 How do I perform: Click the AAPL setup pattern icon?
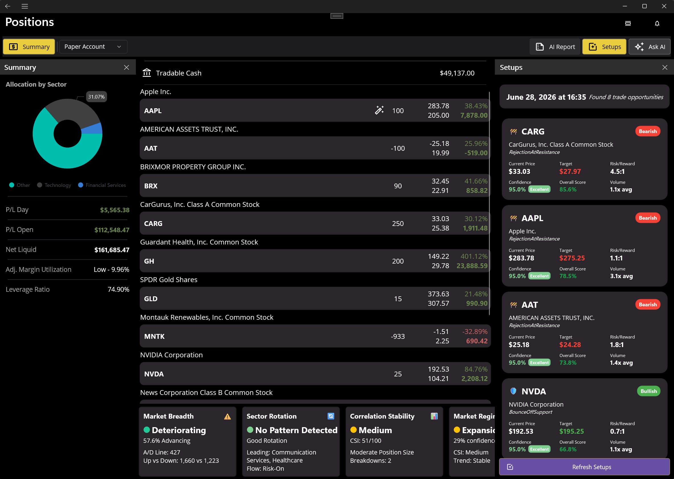(513, 218)
